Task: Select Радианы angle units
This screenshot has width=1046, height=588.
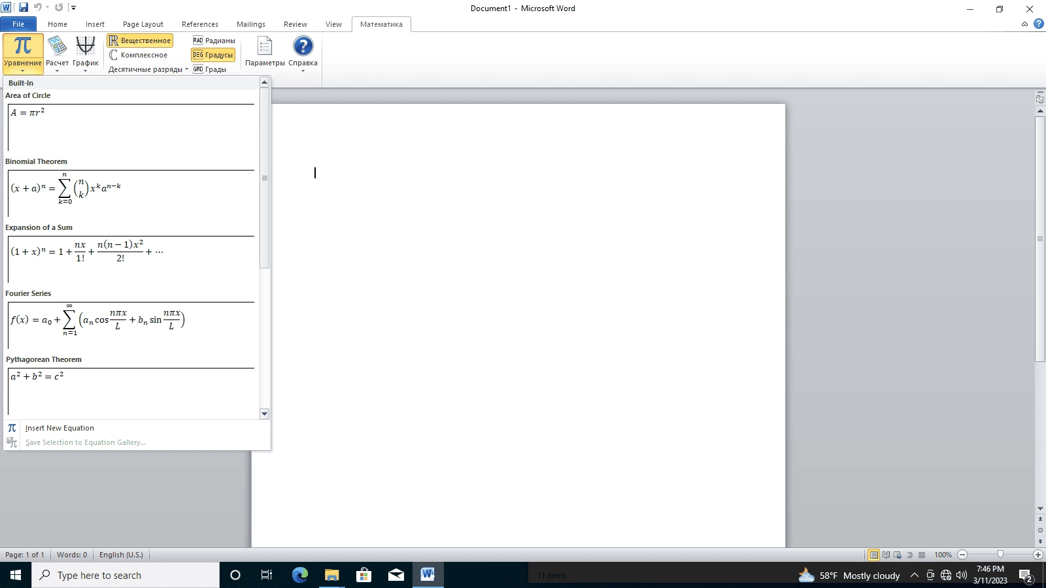Action: [x=214, y=41]
